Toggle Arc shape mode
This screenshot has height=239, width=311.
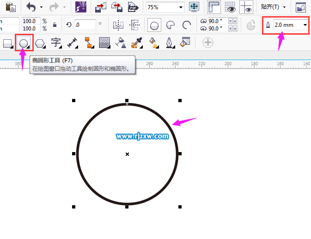[187, 25]
